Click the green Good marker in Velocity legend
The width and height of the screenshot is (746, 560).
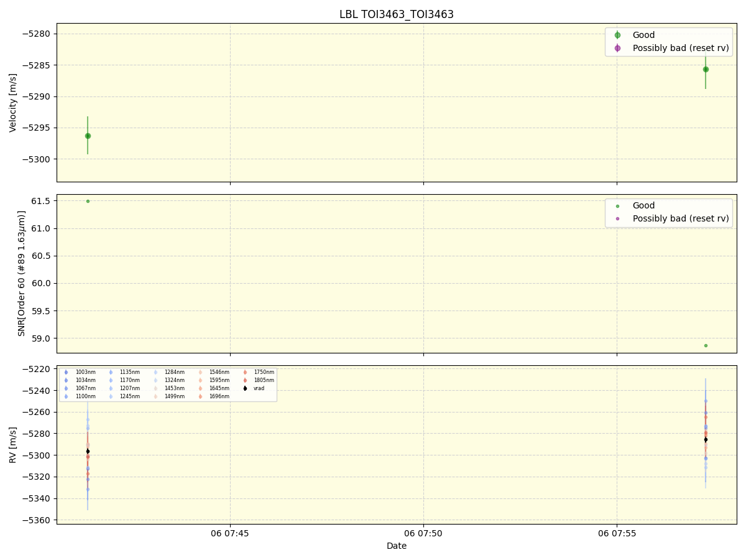(x=617, y=35)
